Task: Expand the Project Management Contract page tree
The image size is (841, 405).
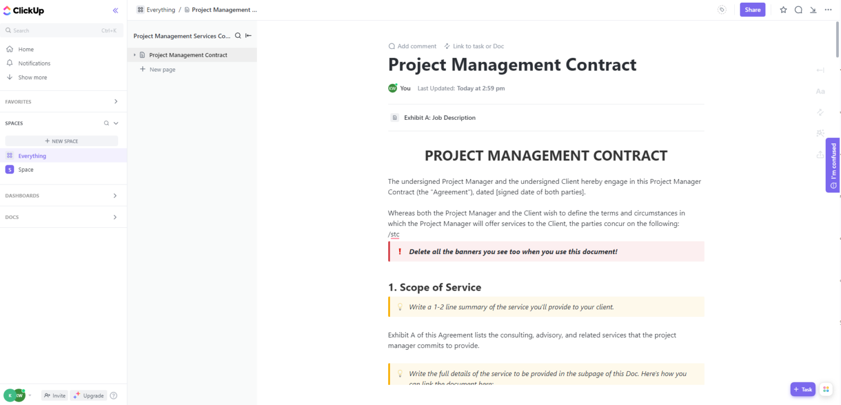Action: click(134, 55)
